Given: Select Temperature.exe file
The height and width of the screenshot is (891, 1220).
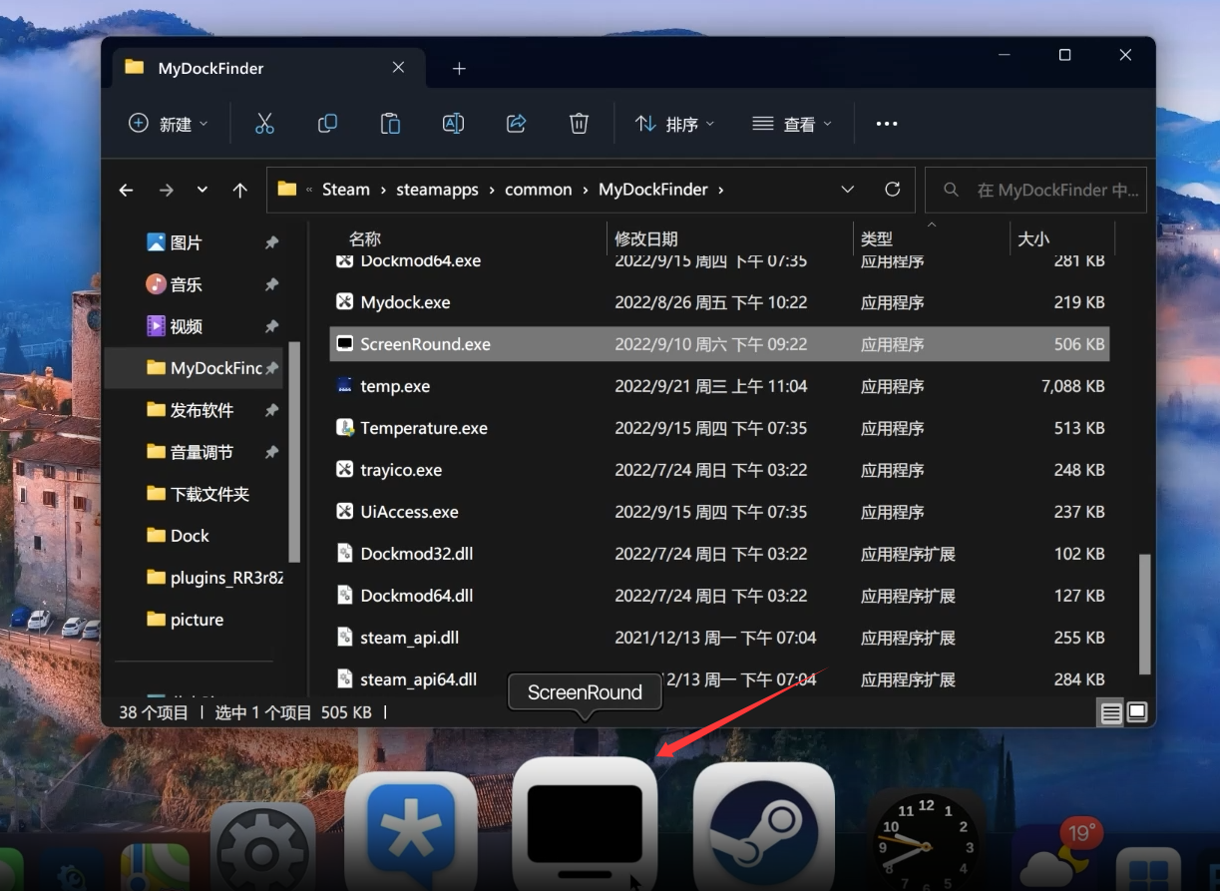Looking at the screenshot, I should tap(424, 428).
